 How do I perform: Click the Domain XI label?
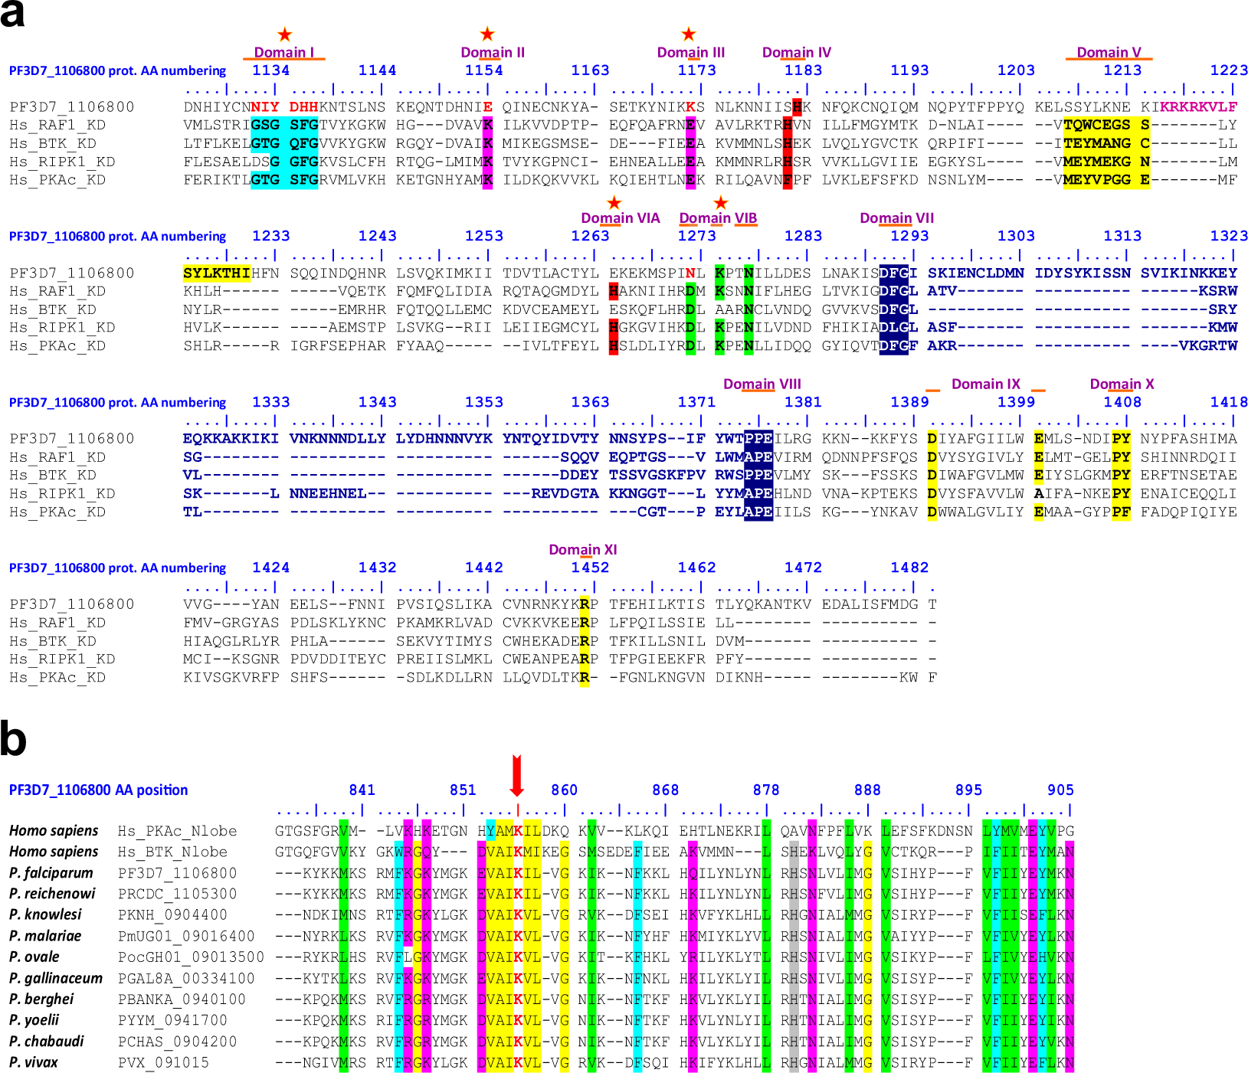tap(582, 550)
